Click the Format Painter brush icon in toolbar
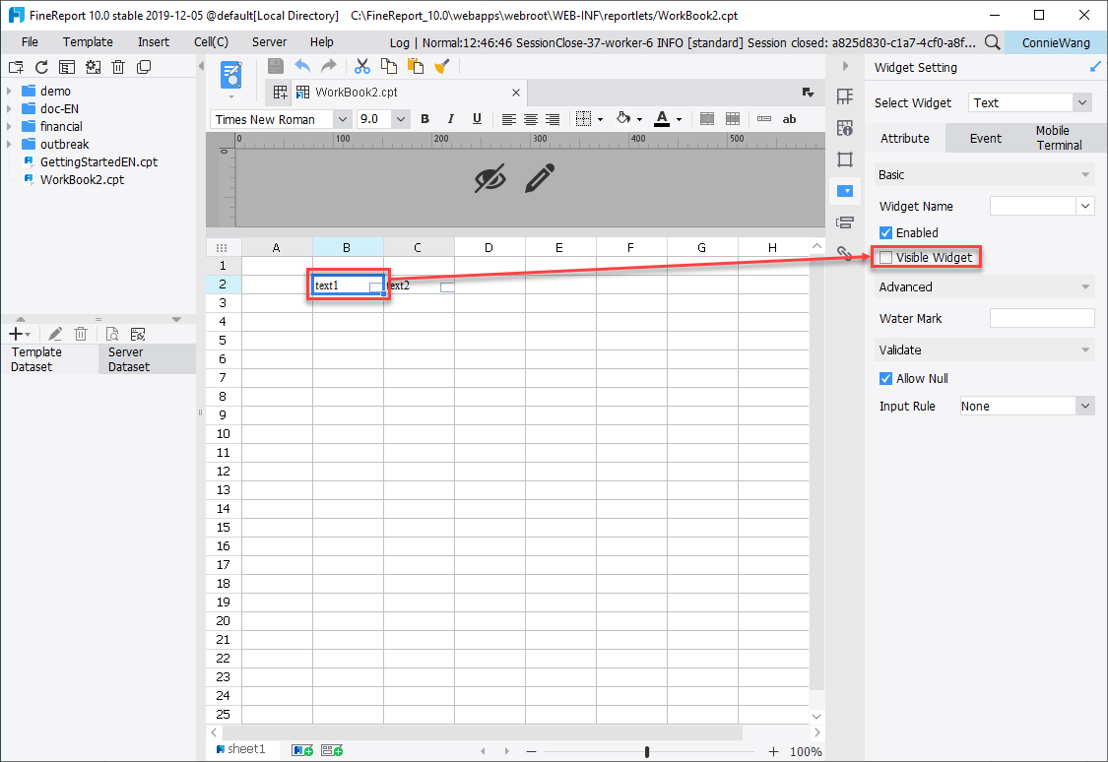 pos(441,66)
